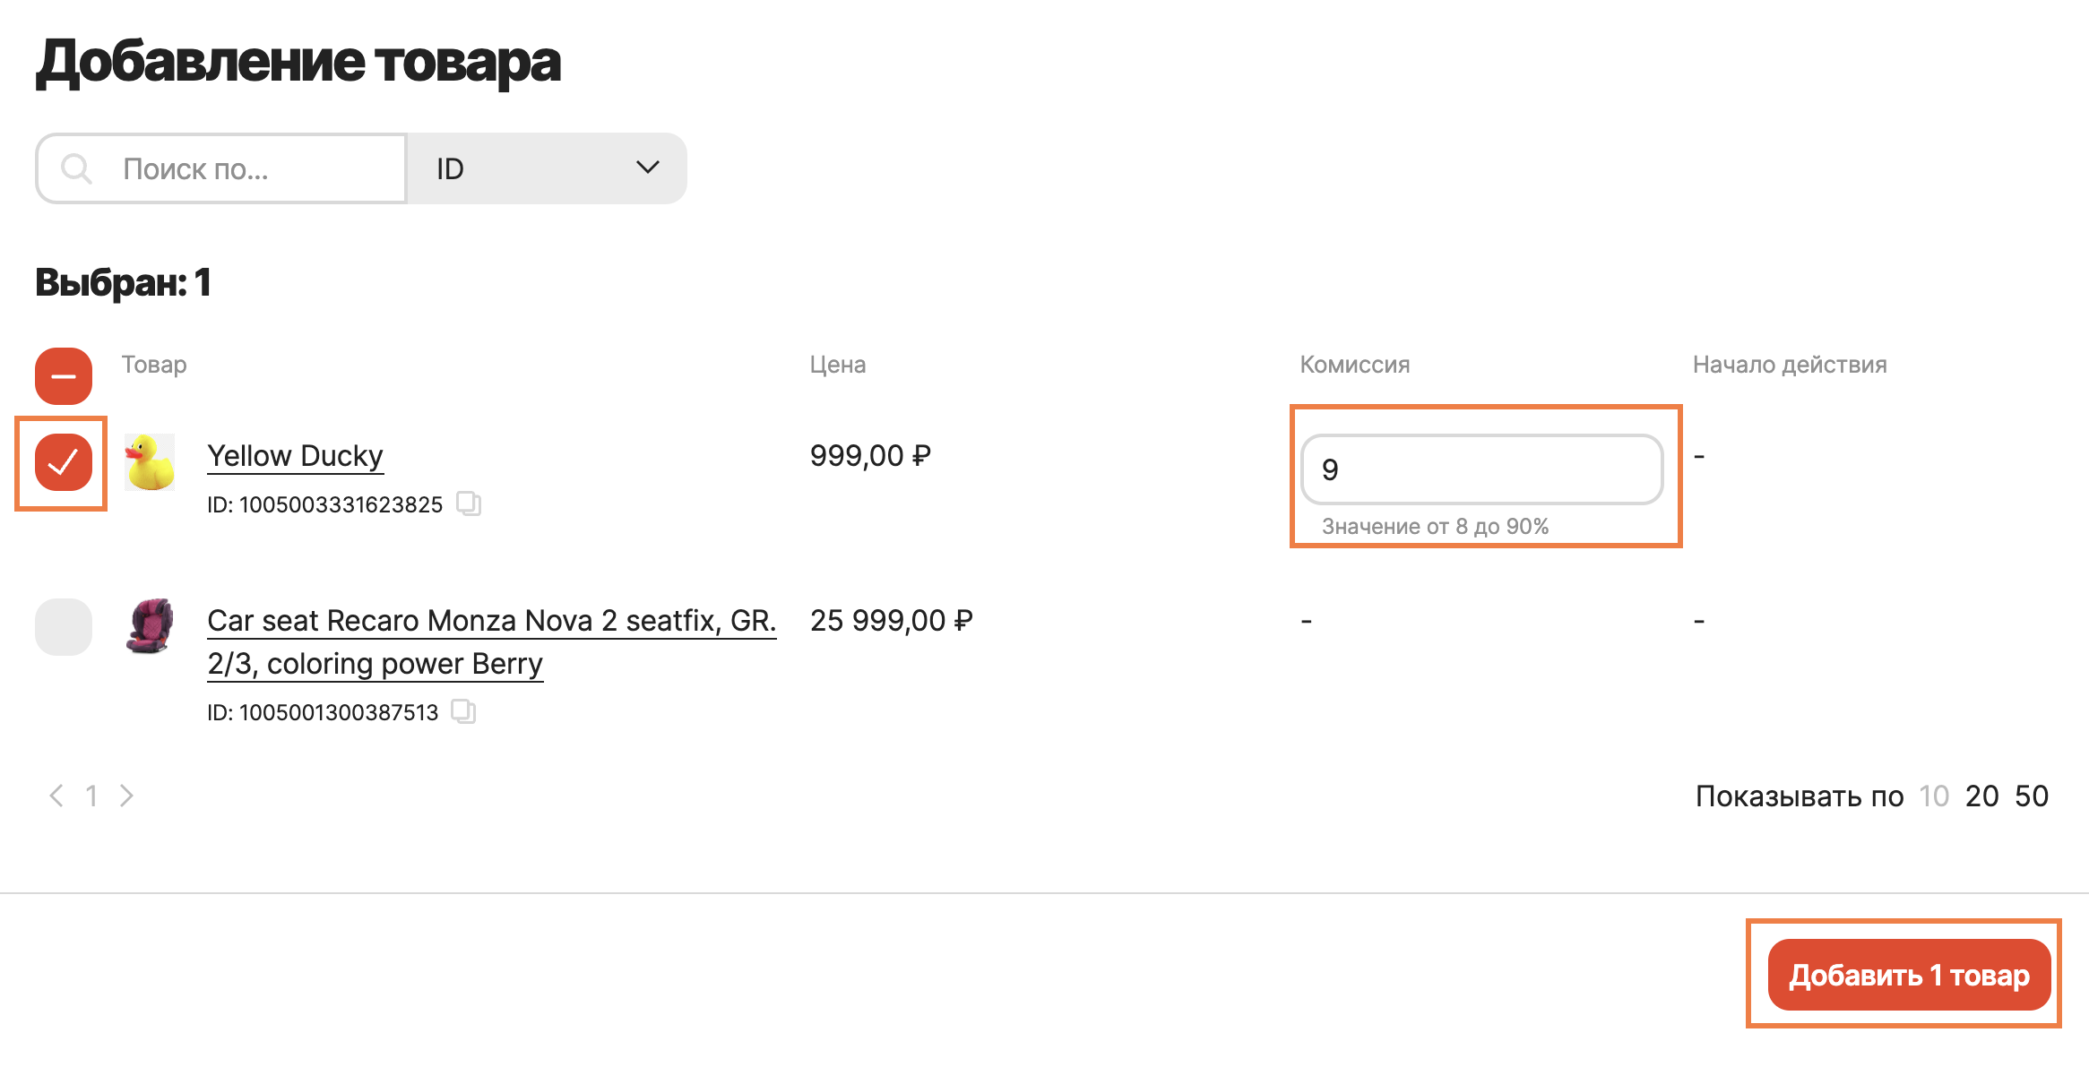Viewport: 2089px width, 1067px height.
Task: Focus the Поиск по search field
Action: click(221, 168)
